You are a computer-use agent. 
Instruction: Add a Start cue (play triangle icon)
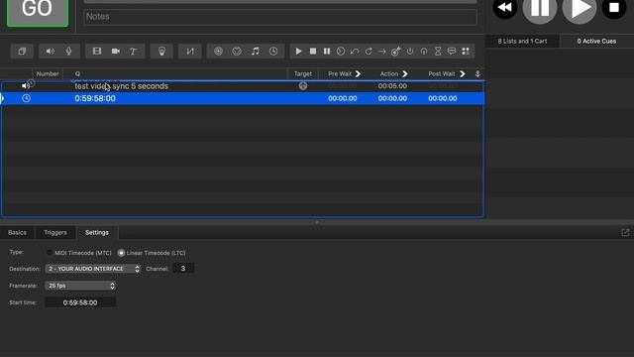pyautogui.click(x=299, y=52)
